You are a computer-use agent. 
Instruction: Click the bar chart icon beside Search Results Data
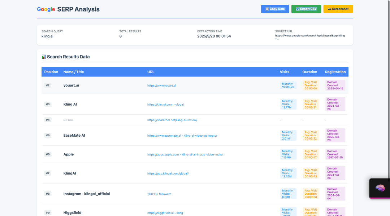(44, 57)
